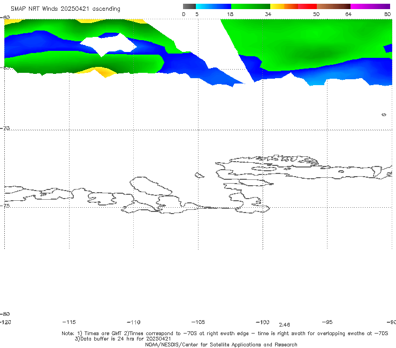Click the color bar label '18'

pos(230,14)
